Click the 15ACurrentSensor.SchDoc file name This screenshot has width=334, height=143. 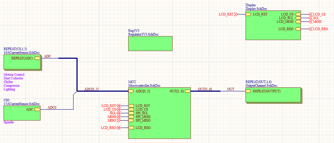[x=21, y=104]
